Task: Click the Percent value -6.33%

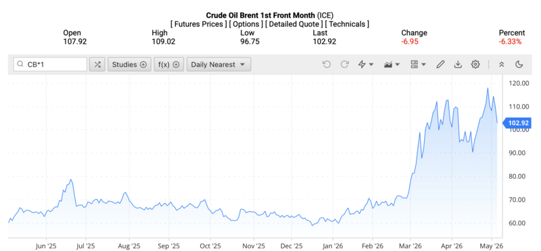Action: tap(510, 42)
